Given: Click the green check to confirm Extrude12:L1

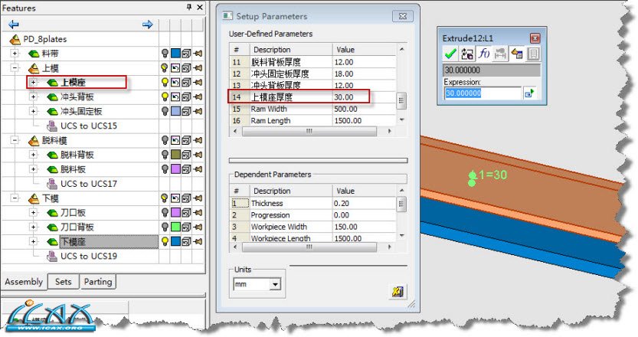Looking at the screenshot, I should point(450,54).
